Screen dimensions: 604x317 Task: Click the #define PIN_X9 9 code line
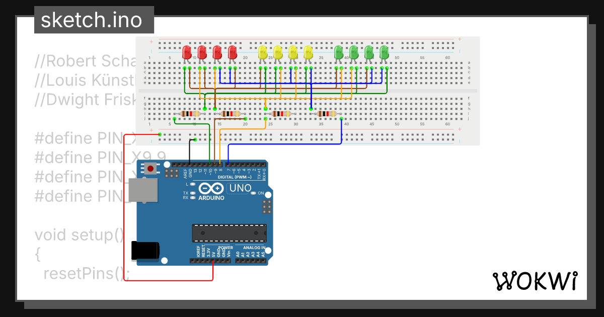pyautogui.click(x=101, y=157)
